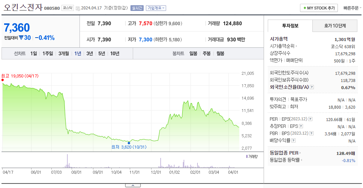Click the help icon next to 외국인소진율(B/A)
Image resolution: width=363 pixels, height=188 pixels.
point(312,87)
